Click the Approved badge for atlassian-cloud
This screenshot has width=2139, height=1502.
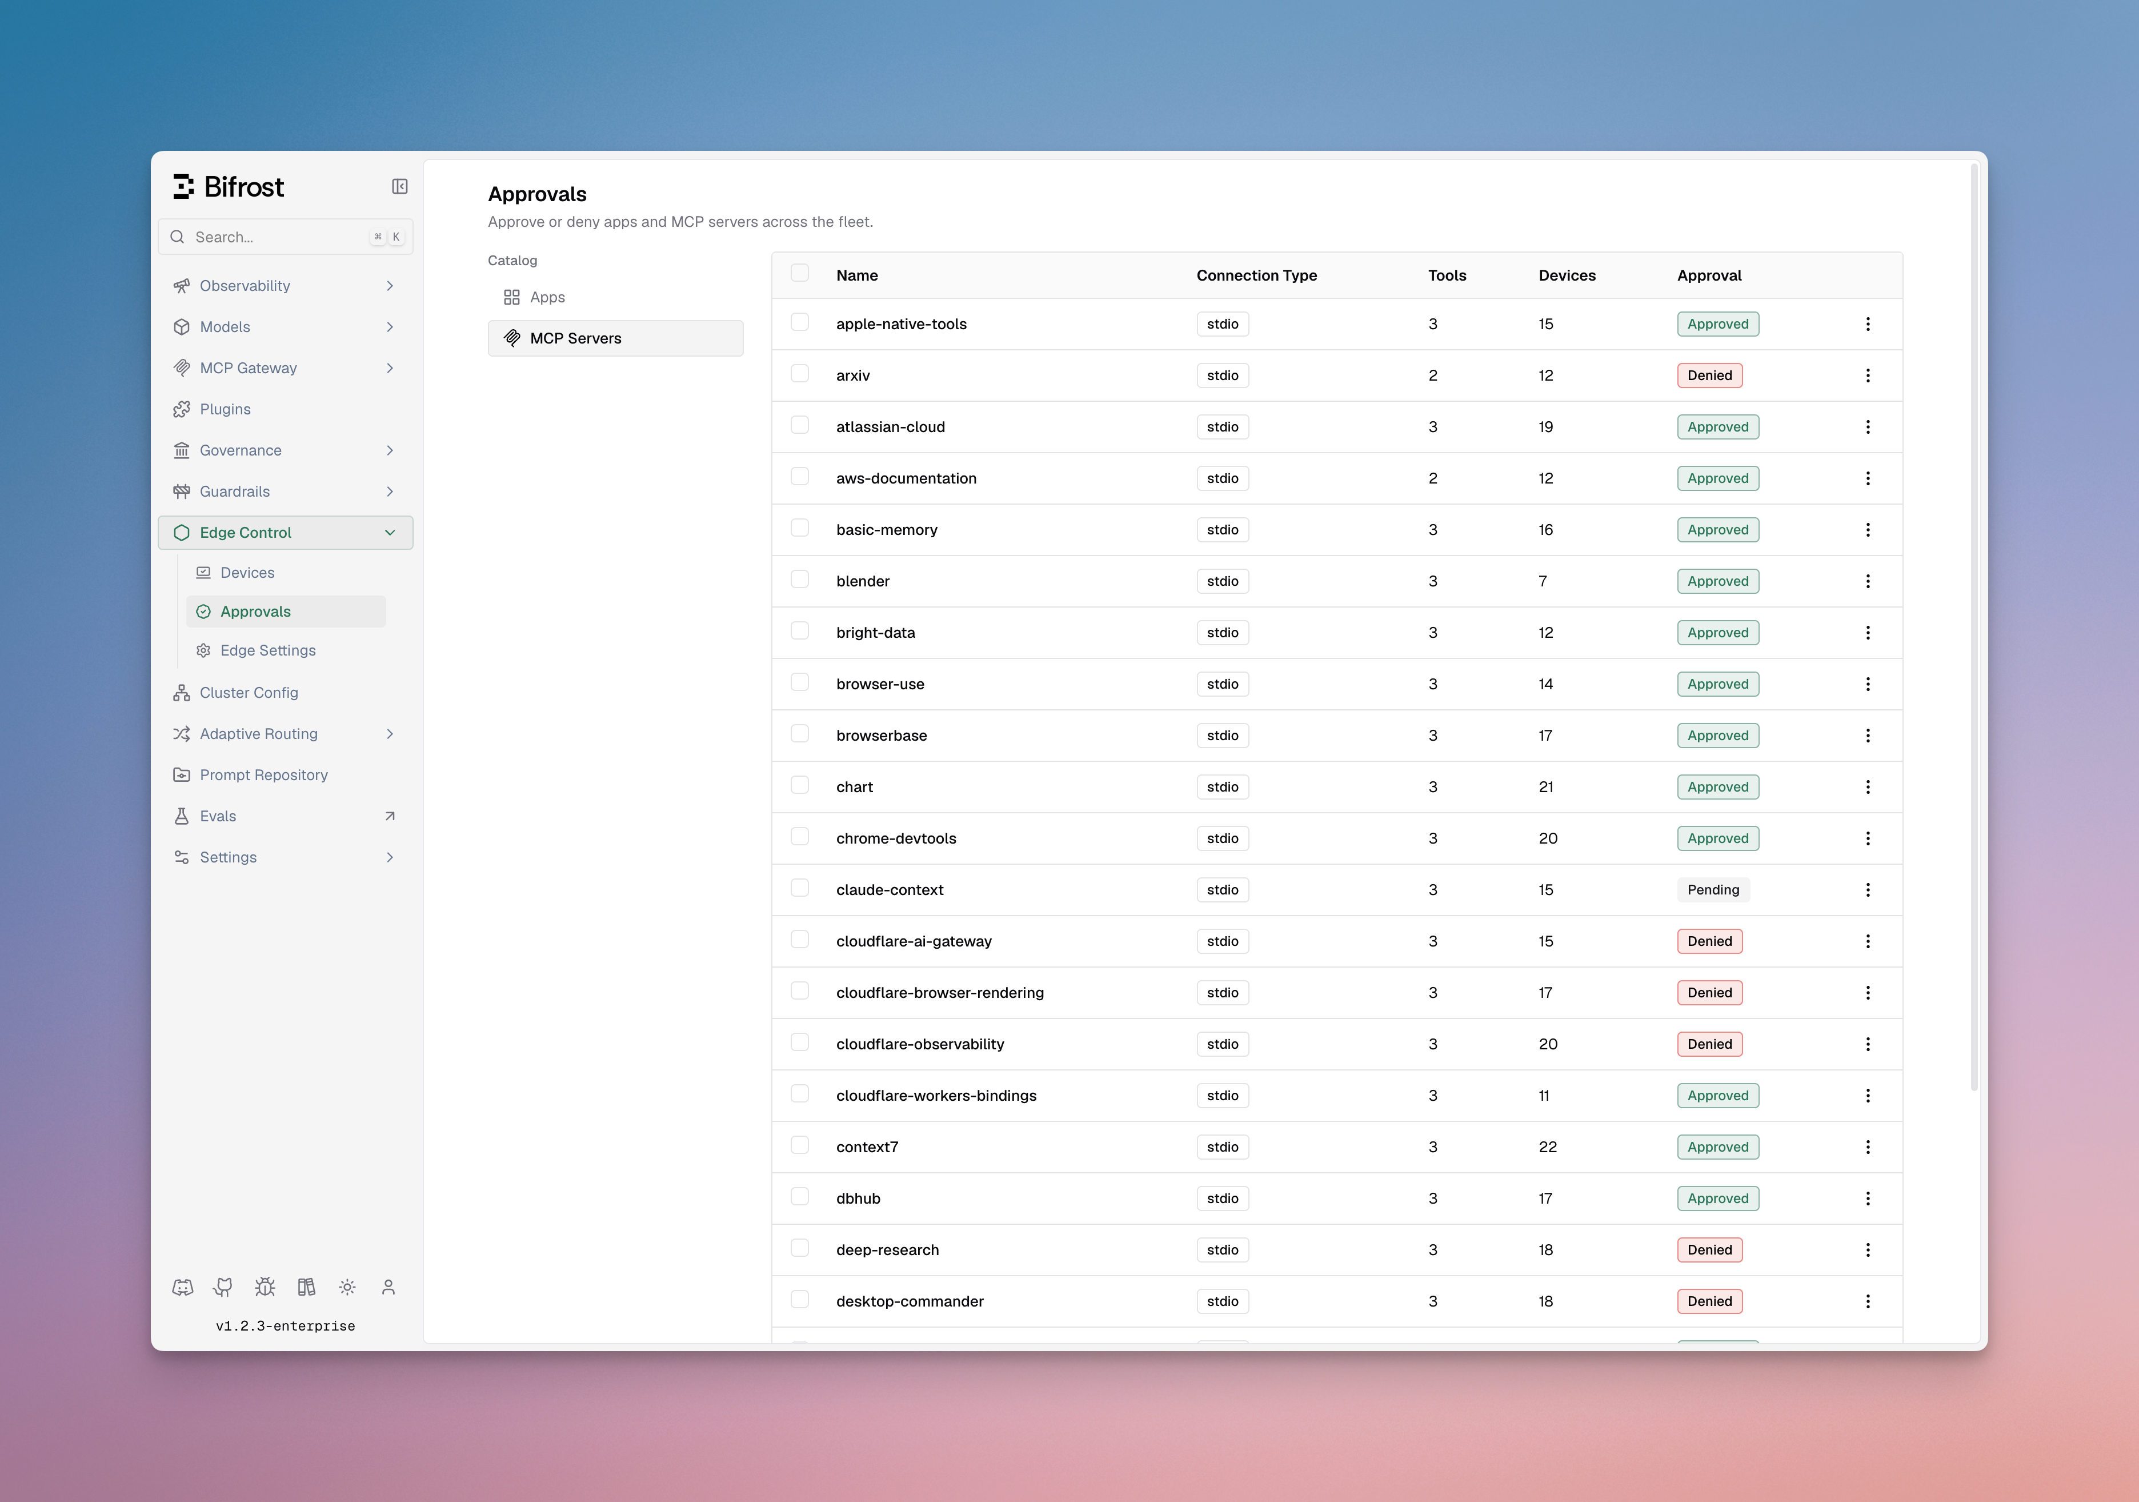1718,427
